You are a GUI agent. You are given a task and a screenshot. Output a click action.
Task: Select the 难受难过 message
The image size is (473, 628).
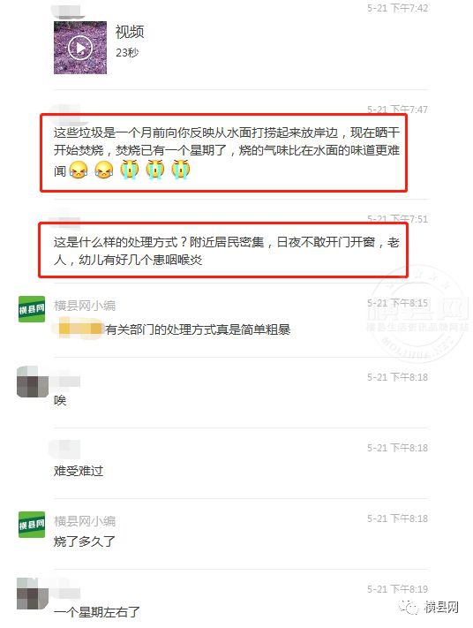pyautogui.click(x=79, y=471)
